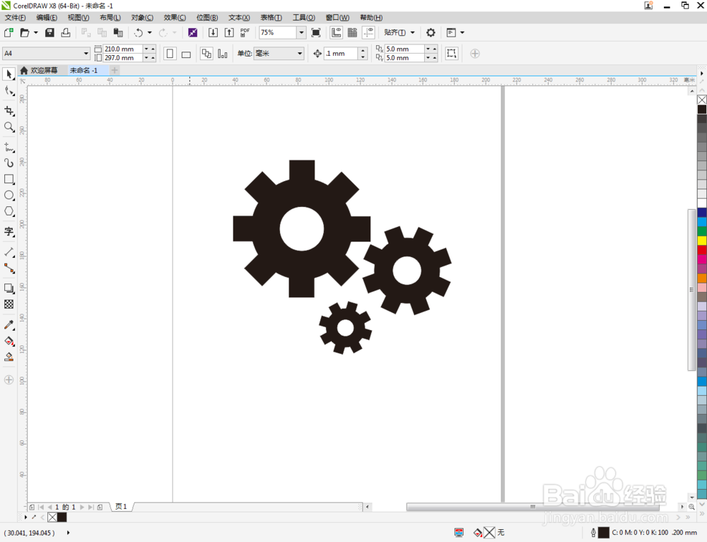Screen dimensions: 707x542
Task: Select the Freehand drawing tool
Action: pos(9,147)
